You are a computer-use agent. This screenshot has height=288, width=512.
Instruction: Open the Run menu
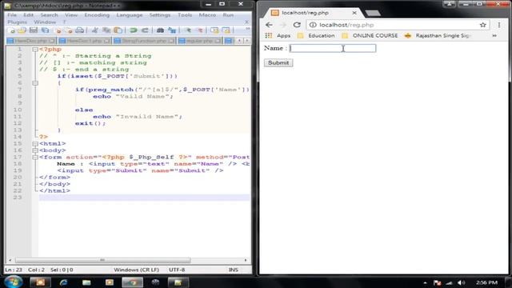[x=228, y=15]
